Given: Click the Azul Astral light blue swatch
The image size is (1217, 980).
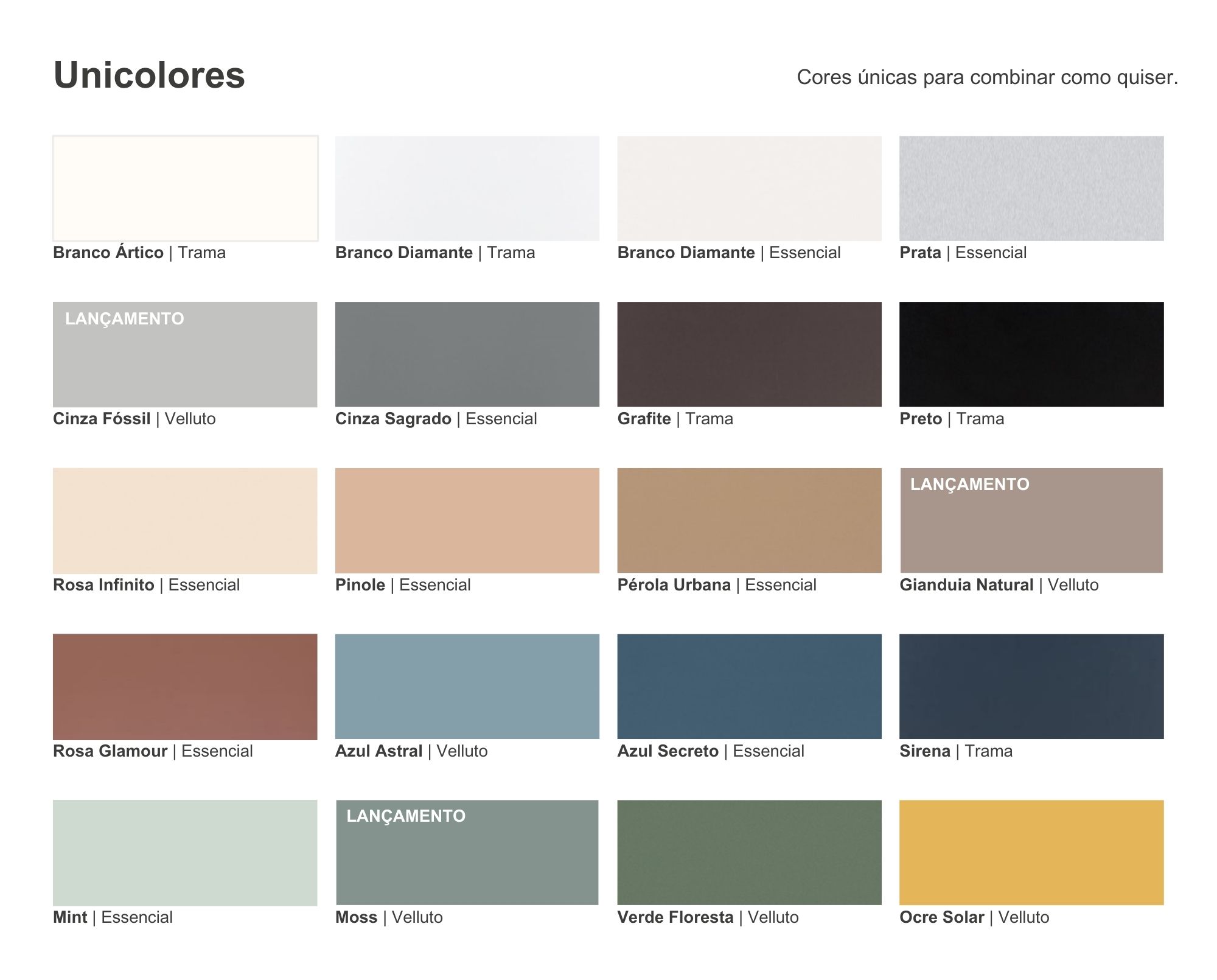Looking at the screenshot, I should [467, 687].
